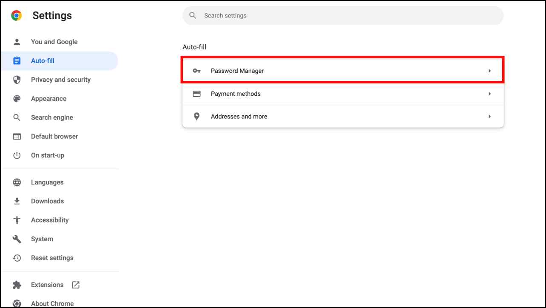This screenshot has width=546, height=308.
Task: Expand Payment methods with its arrow
Action: 490,94
